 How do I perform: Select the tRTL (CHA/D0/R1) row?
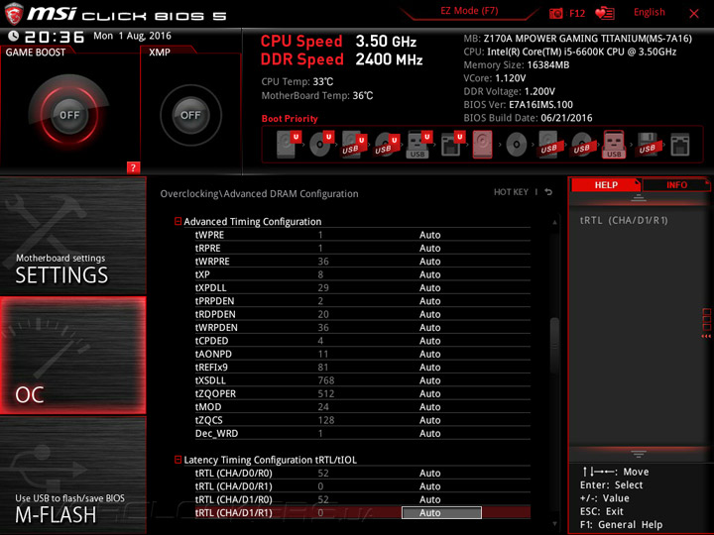tap(363, 486)
